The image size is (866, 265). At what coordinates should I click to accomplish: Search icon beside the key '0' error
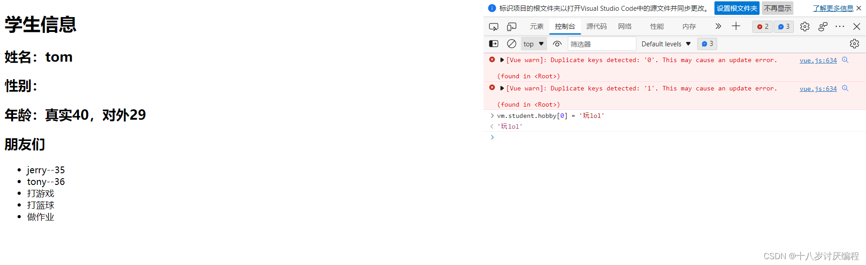(x=845, y=60)
